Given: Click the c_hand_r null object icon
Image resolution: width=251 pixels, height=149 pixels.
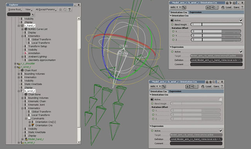Looking at the screenshot, I should tap(22, 25).
